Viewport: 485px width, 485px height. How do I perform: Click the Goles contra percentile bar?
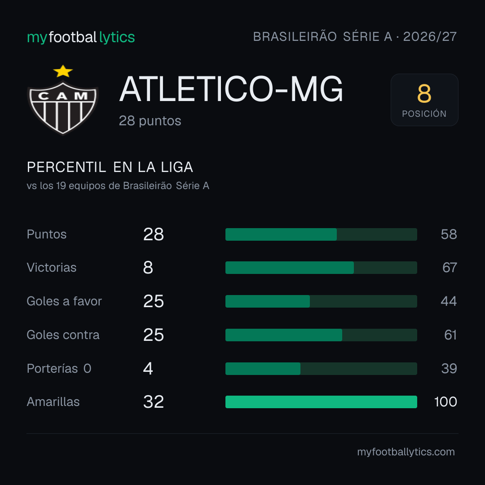321,335
